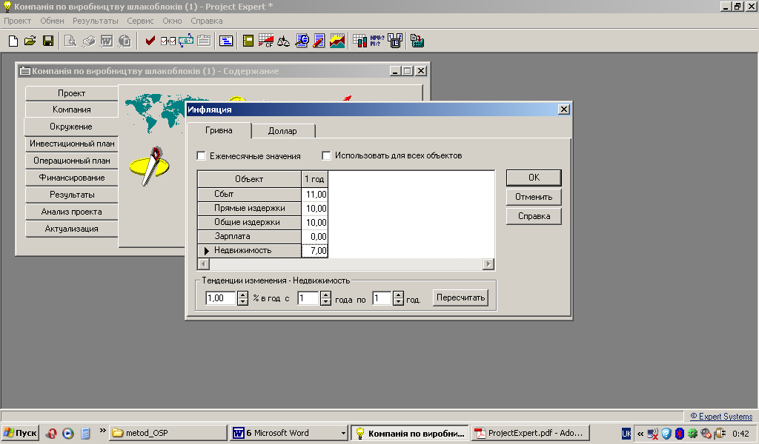Decrease the ending year spinner
Viewport: 759px width, 444px height.
click(x=398, y=301)
